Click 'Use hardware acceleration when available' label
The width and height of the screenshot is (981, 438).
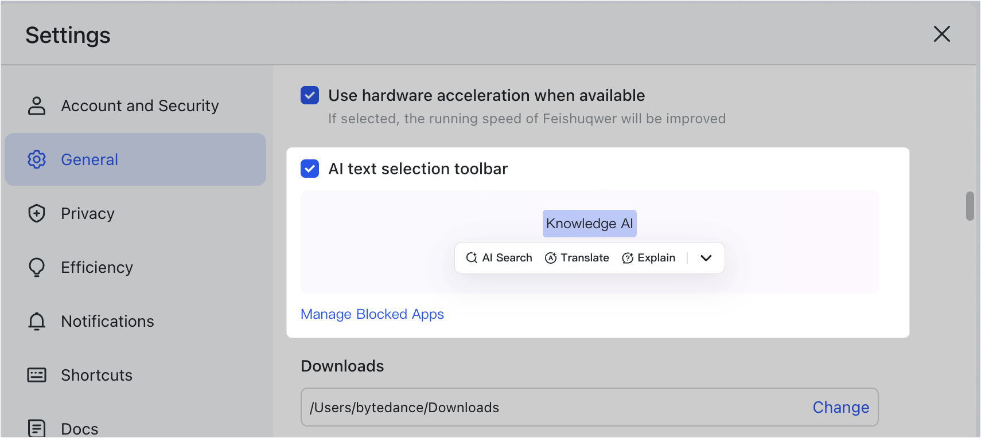pyautogui.click(x=486, y=95)
